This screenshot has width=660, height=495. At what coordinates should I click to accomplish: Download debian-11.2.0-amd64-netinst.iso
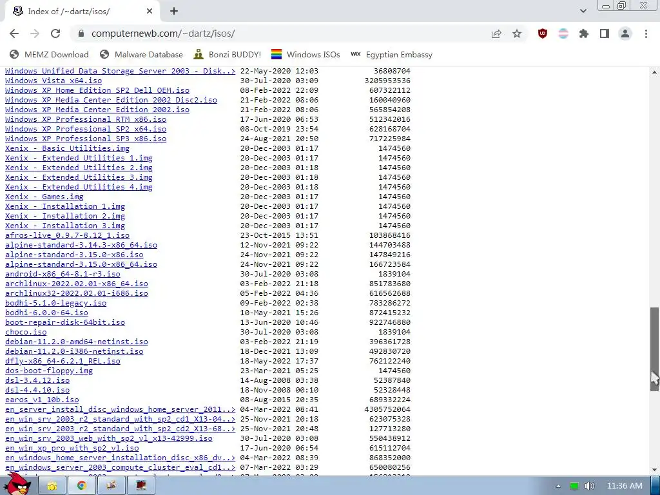pyautogui.click(x=77, y=342)
